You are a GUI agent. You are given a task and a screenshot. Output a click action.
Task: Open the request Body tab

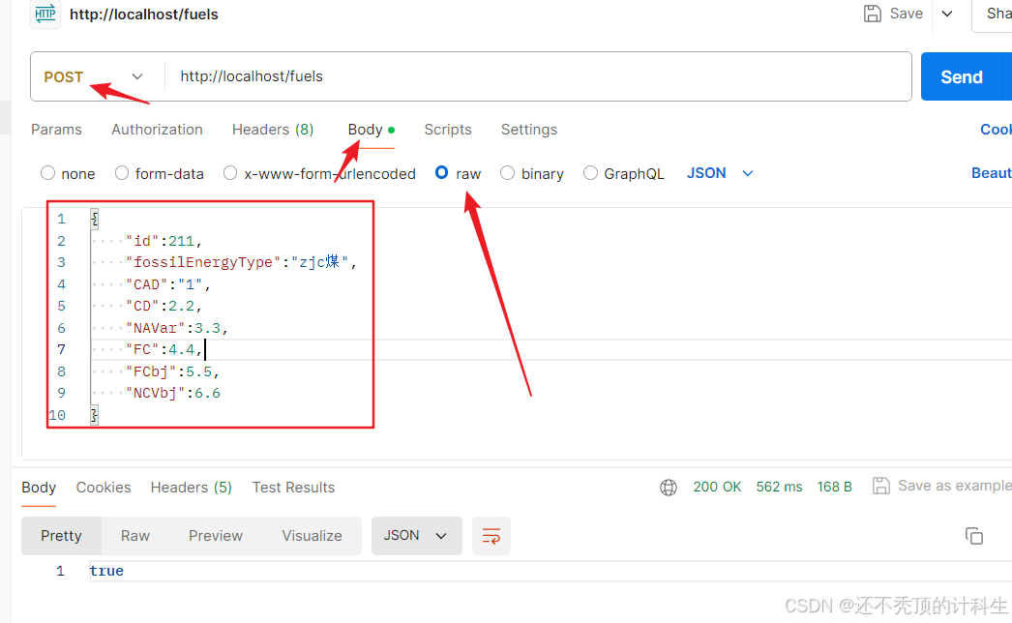(371, 129)
